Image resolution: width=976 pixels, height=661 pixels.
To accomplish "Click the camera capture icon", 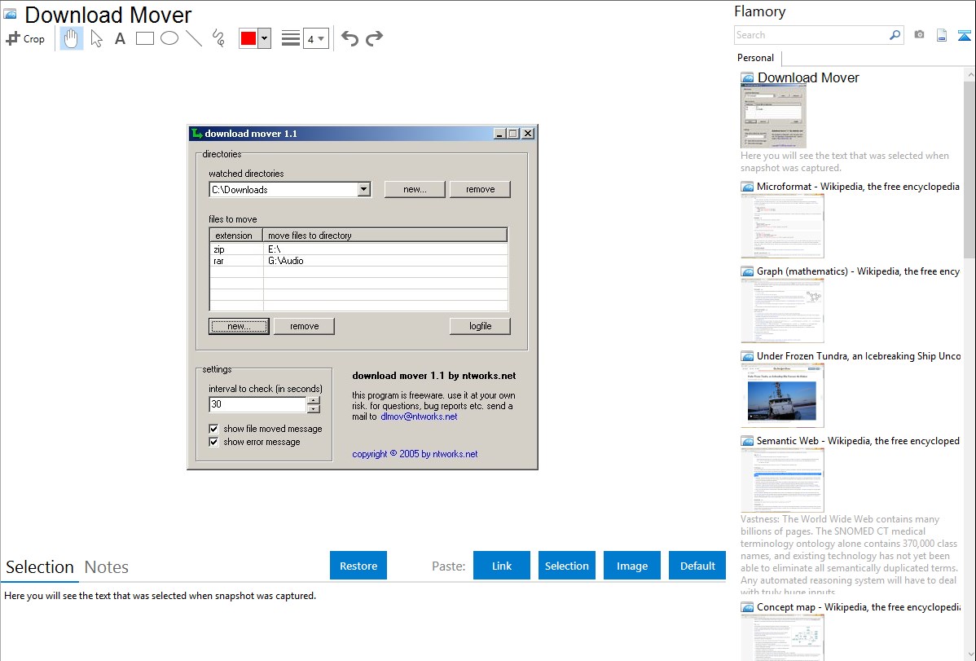I will click(x=919, y=35).
